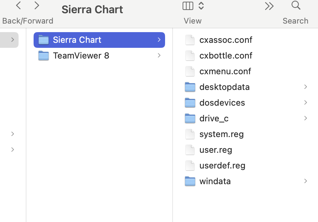Select the userdef.reg file
This screenshot has height=222, width=318.
[x=222, y=165]
